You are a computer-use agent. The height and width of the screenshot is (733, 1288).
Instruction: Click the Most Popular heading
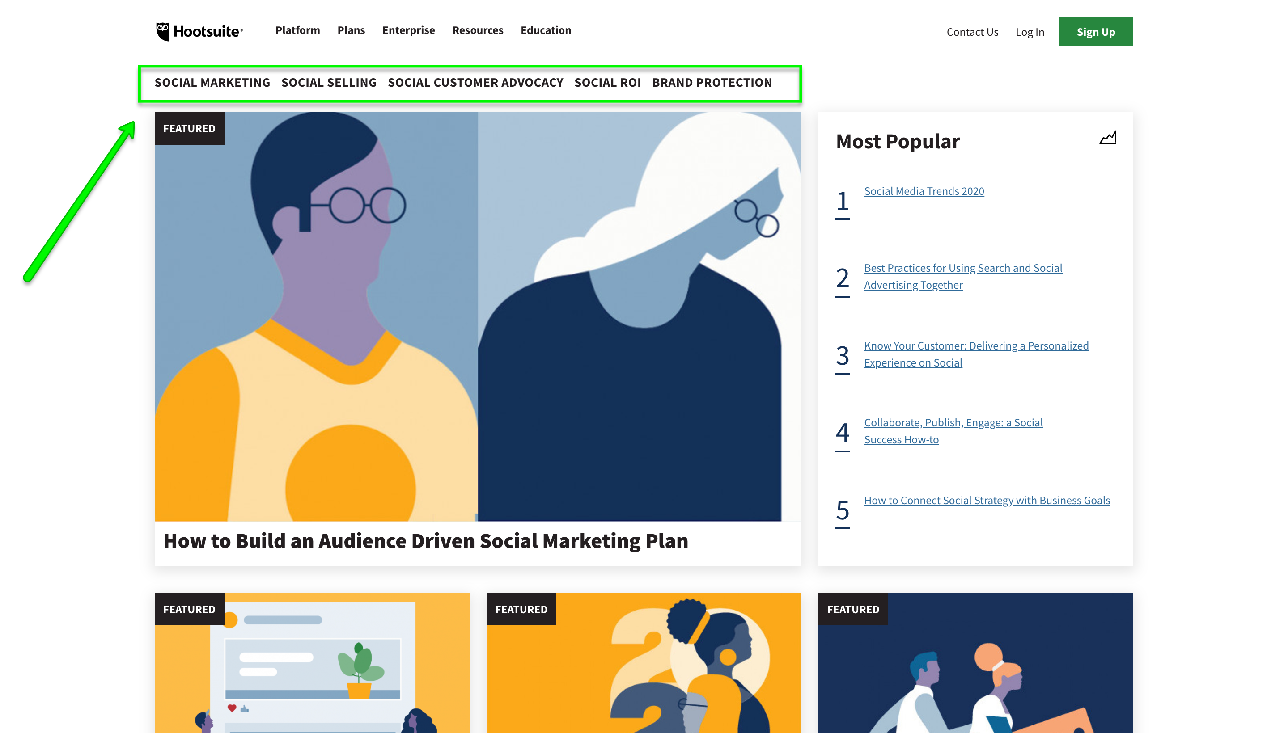coord(898,142)
